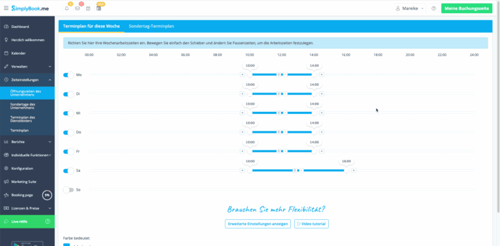Image resolution: width=500 pixels, height=246 pixels.
Task: Click the 'Farbe bedeutet:' label
Action: pyautogui.click(x=77, y=238)
